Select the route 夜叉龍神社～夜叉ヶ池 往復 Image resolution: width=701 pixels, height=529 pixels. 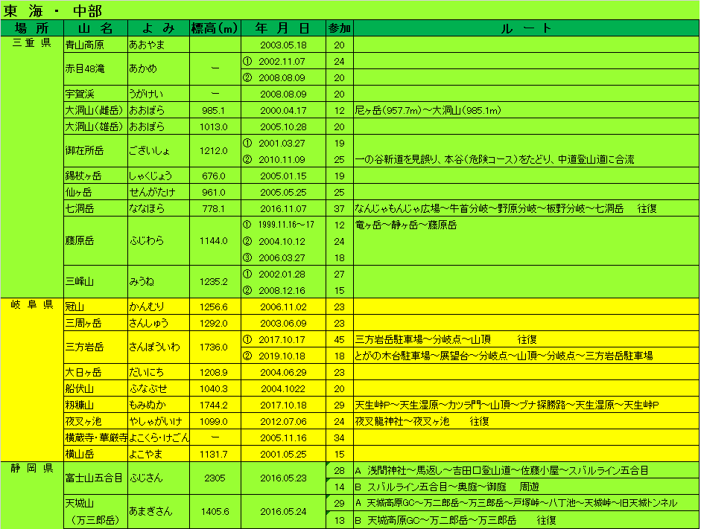[x=422, y=421]
